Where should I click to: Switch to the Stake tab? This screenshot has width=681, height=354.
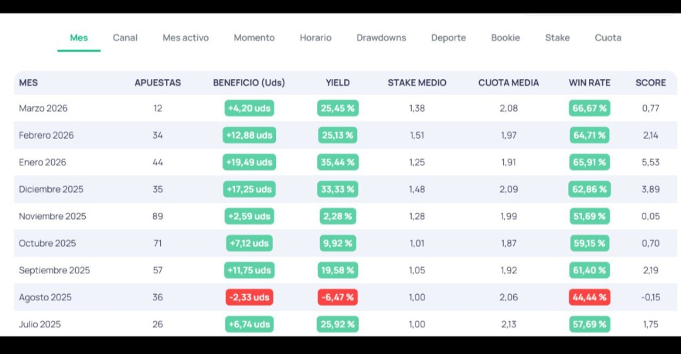click(x=557, y=38)
